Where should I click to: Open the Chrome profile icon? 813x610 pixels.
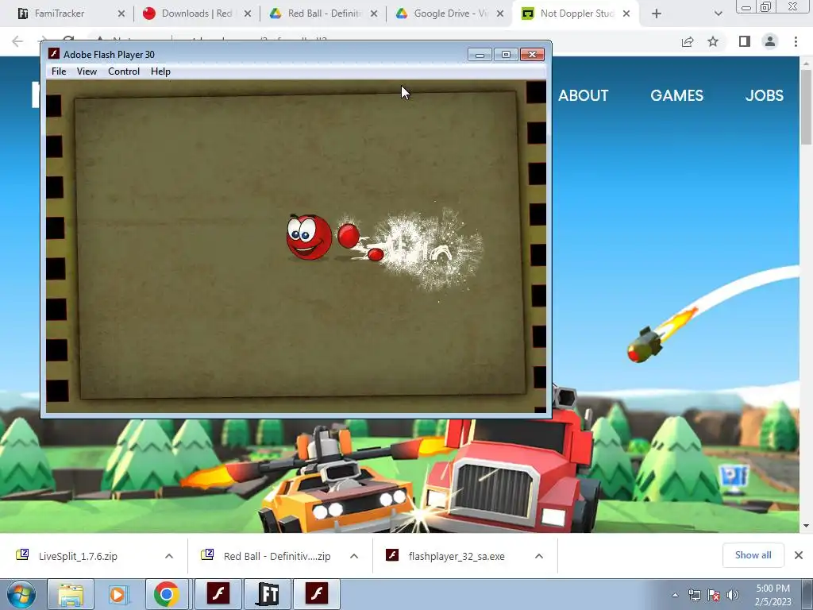click(x=770, y=41)
